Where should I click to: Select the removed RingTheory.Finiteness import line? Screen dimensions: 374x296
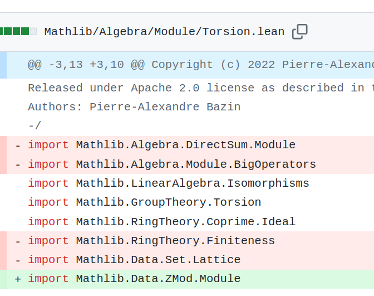(190, 241)
